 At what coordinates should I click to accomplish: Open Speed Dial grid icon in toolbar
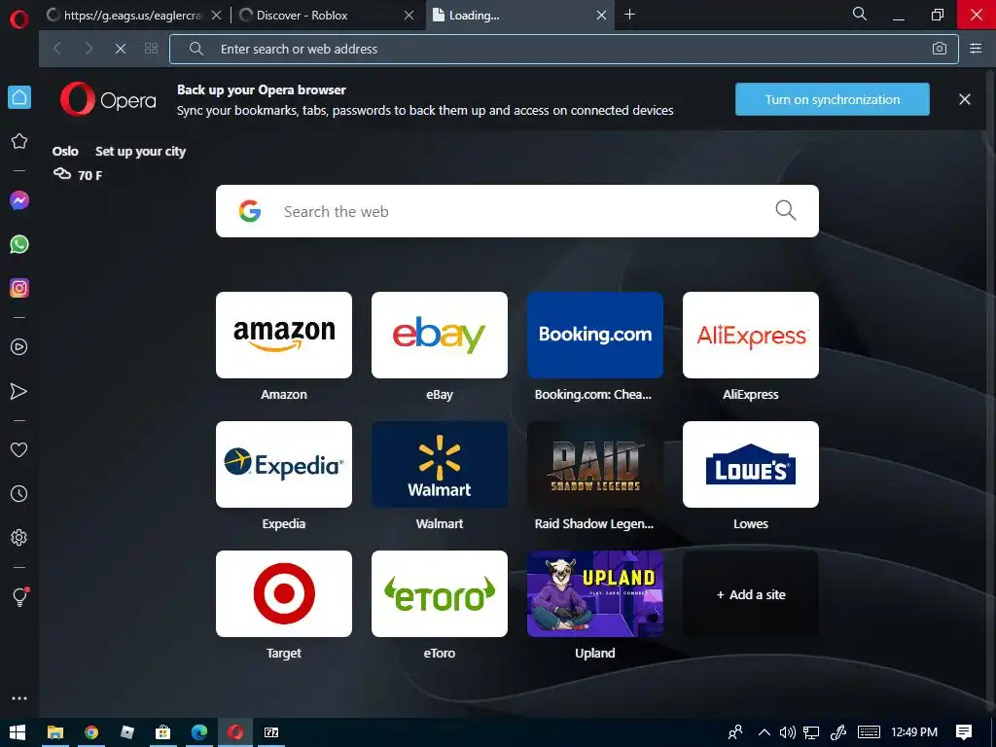coord(151,49)
